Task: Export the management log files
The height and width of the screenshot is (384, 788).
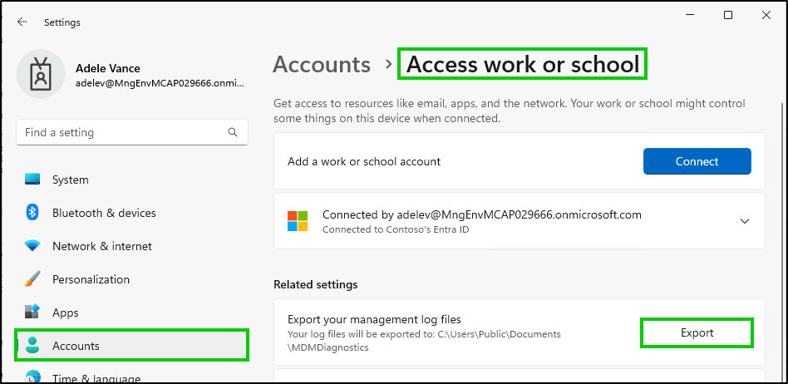Action: pos(697,332)
